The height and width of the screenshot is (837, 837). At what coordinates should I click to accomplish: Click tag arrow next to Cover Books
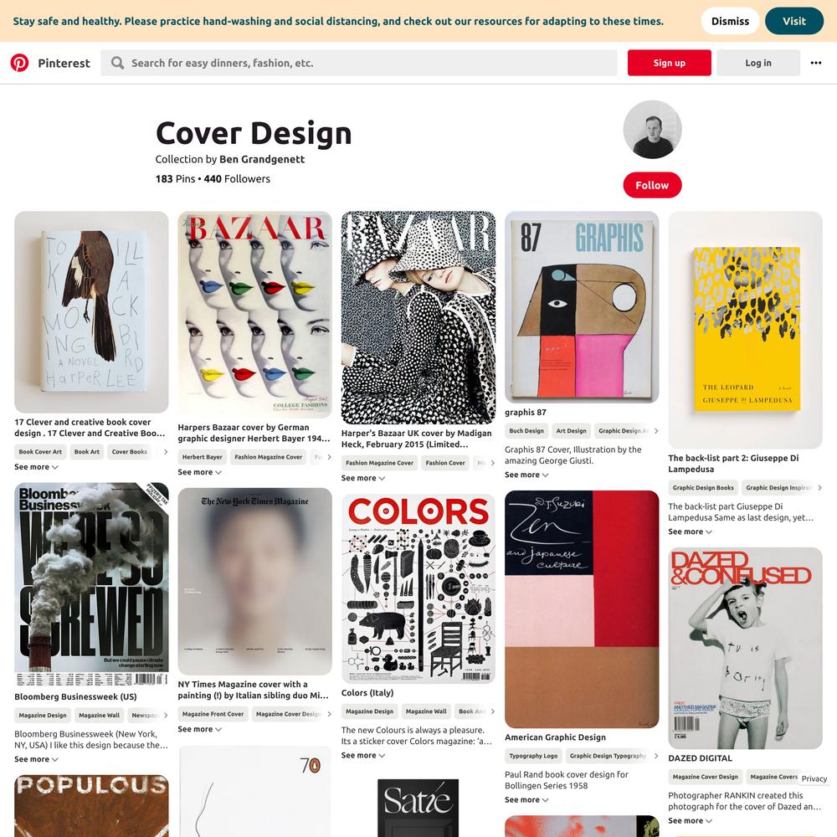coord(166,452)
